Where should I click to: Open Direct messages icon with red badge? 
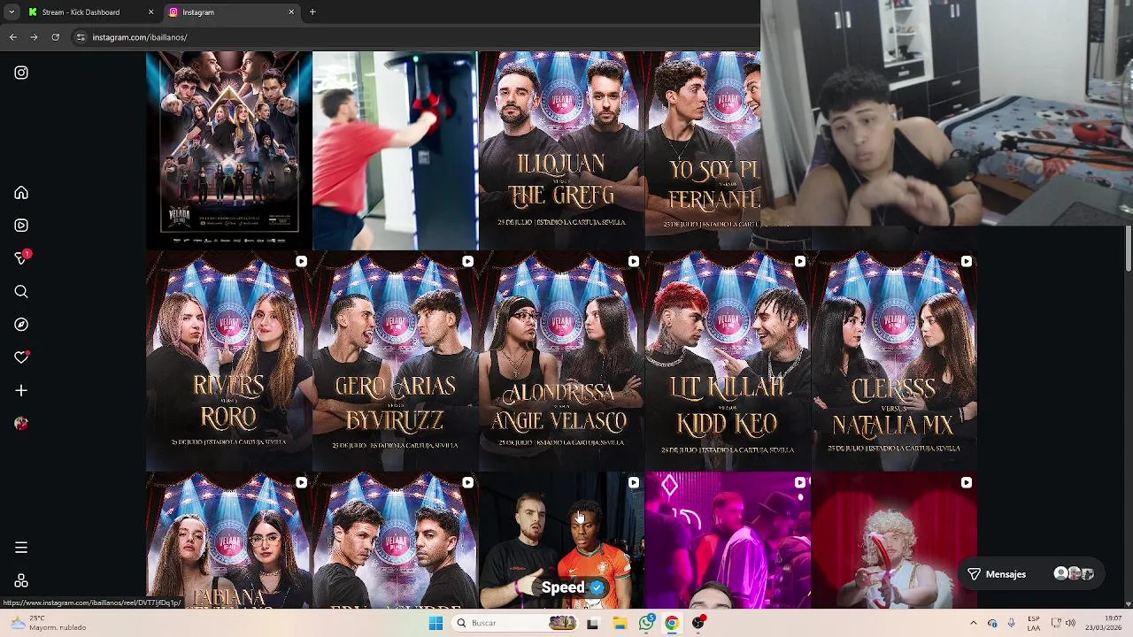pos(22,257)
